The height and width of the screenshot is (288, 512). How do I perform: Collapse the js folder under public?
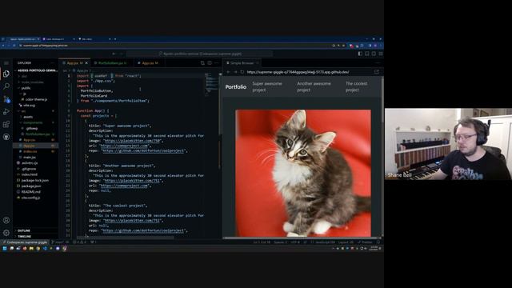[x=24, y=94]
